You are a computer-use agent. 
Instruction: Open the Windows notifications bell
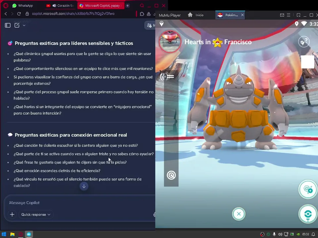coord(313,234)
